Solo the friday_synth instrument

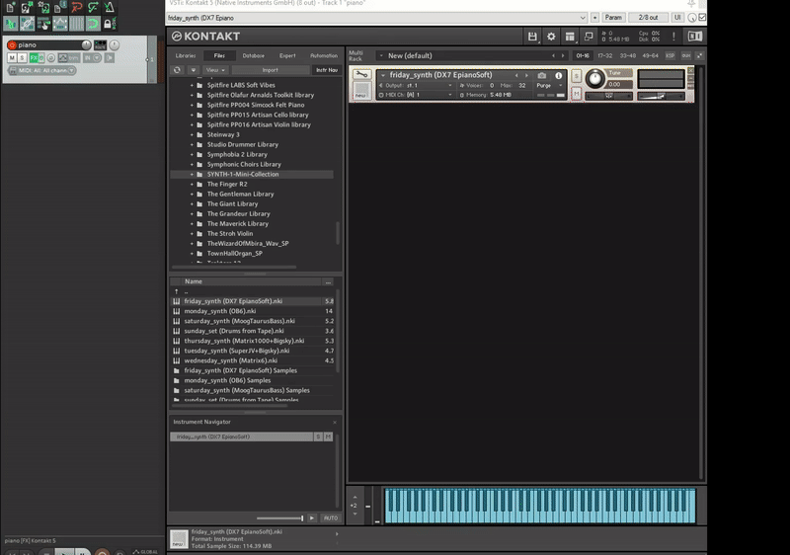click(577, 76)
